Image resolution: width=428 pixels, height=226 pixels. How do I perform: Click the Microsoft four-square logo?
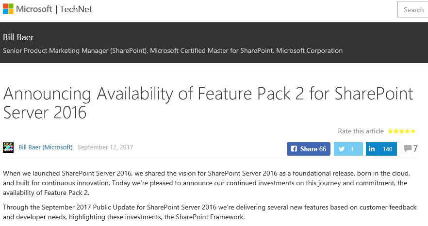point(8,9)
